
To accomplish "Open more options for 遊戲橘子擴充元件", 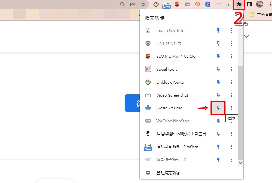I will coord(231,159).
